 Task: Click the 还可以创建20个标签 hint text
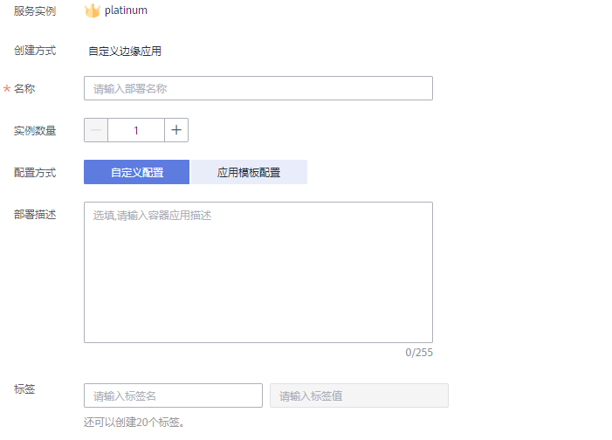click(x=134, y=422)
